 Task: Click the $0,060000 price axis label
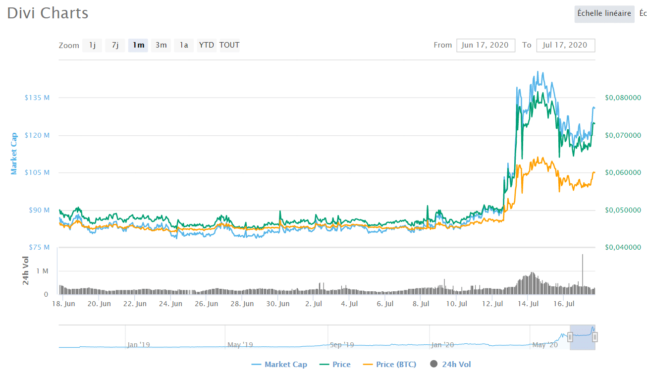[x=623, y=172]
